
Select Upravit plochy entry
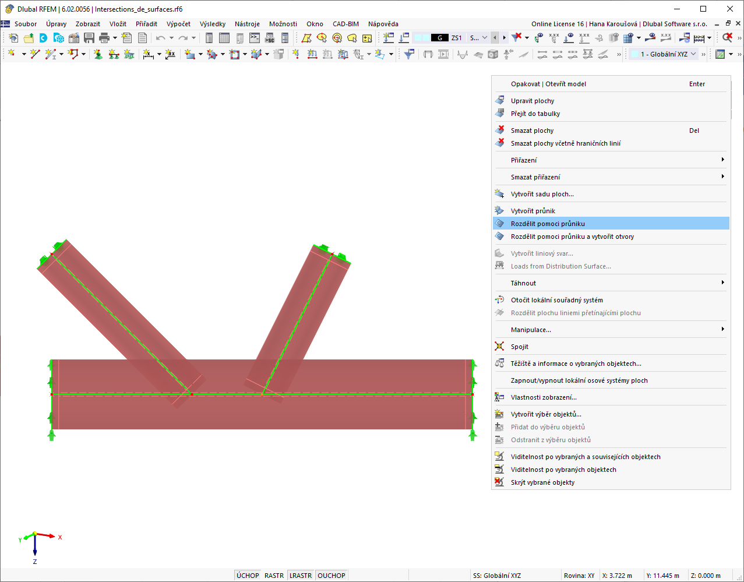pyautogui.click(x=611, y=101)
